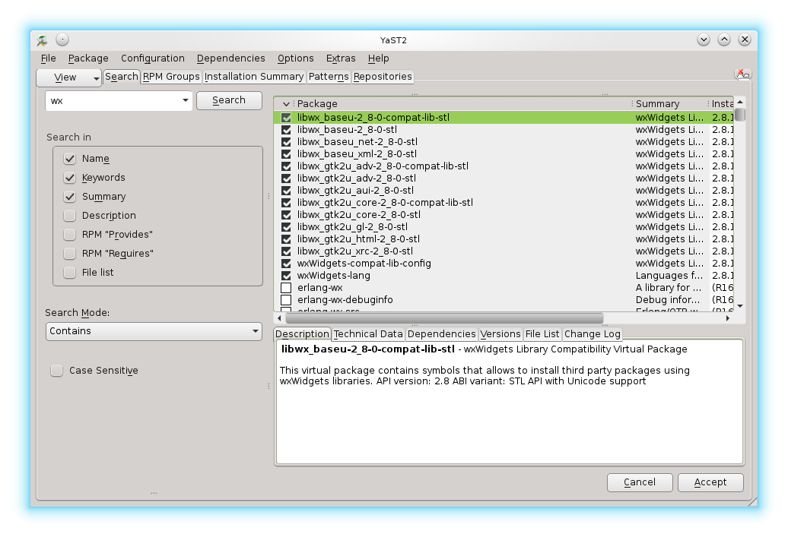The image size is (788, 537).
Task: Enable searching in Description
Action: click(70, 215)
